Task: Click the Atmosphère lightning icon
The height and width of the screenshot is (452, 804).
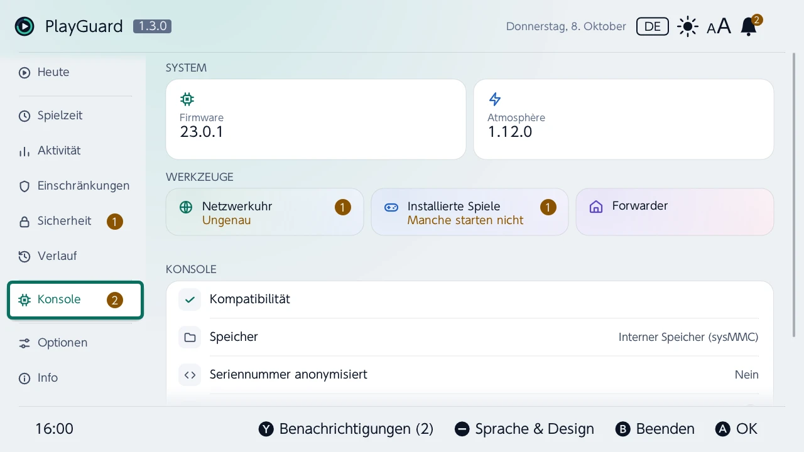Action: pos(495,99)
